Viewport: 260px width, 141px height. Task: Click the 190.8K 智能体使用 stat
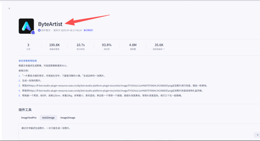tap(54, 47)
